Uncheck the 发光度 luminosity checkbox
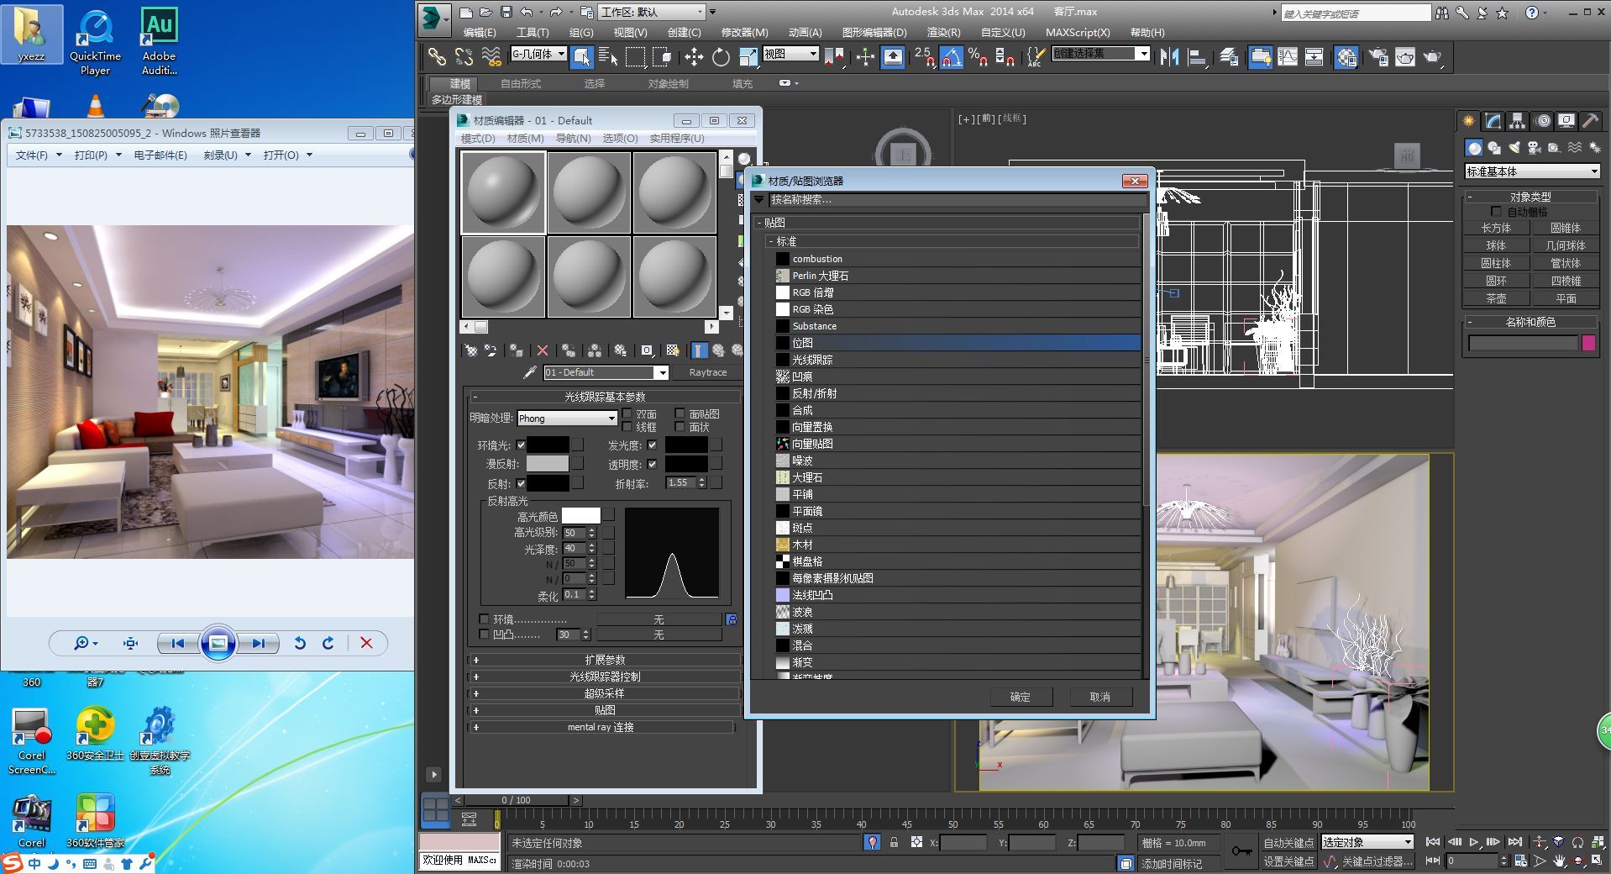The height and width of the screenshot is (874, 1611). pos(652,445)
